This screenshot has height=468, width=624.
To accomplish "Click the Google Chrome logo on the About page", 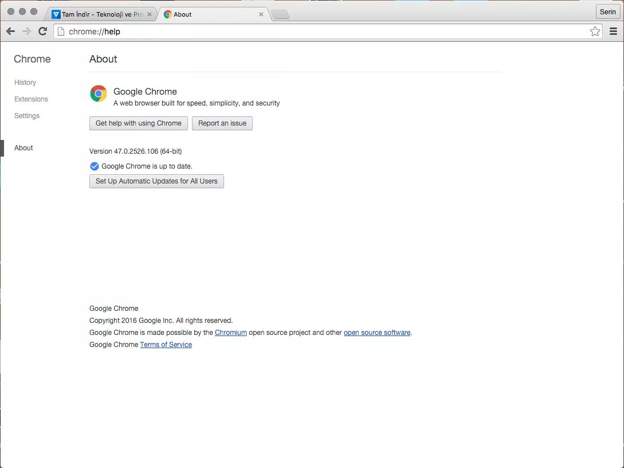I will tap(99, 93).
